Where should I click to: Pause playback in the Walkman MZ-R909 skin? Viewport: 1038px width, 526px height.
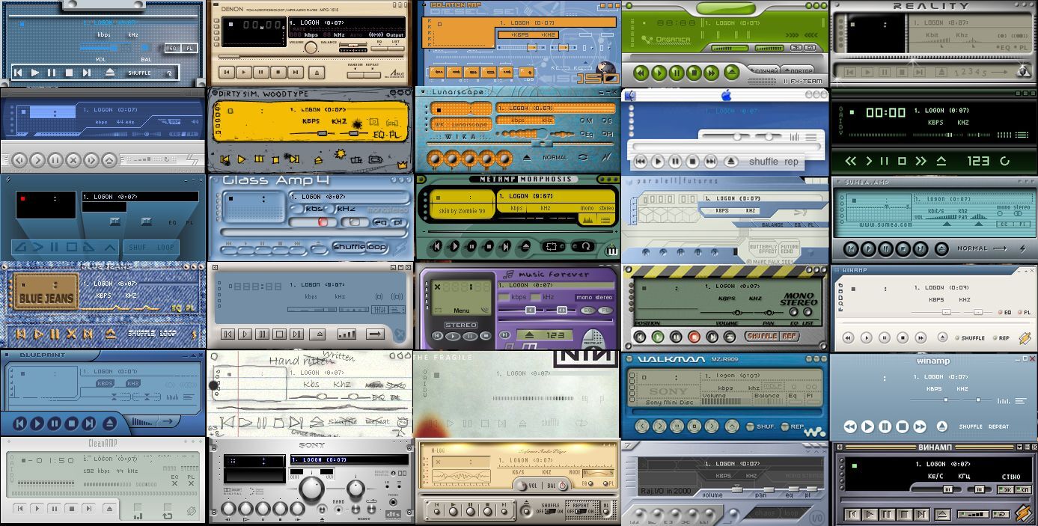tap(677, 426)
